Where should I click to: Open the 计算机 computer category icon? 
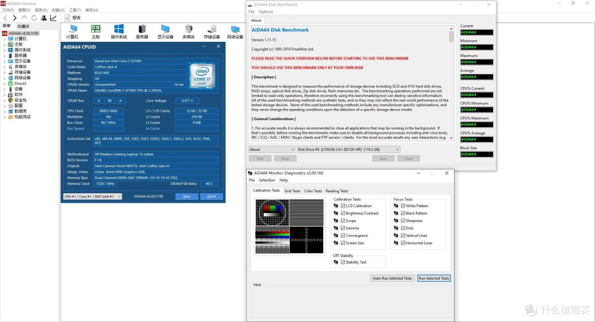72,32
